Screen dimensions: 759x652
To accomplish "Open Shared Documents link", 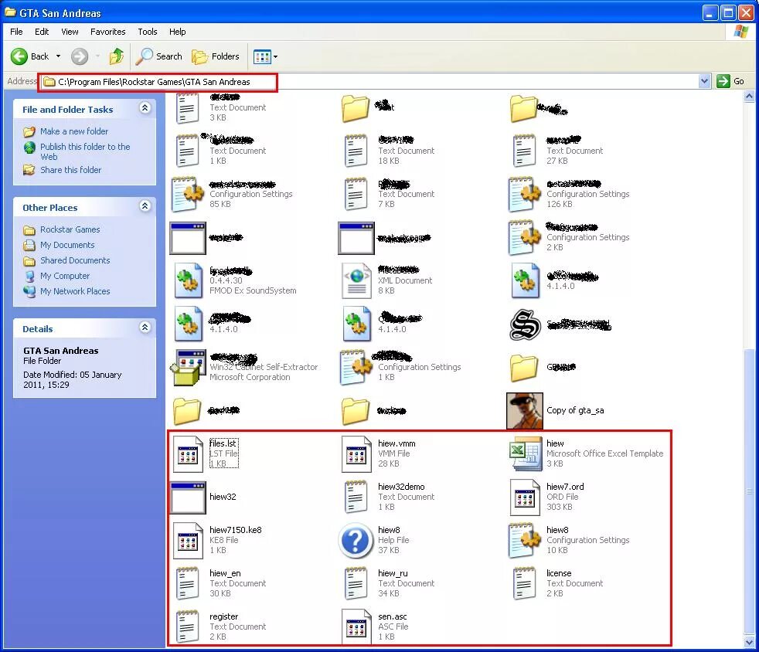I will click(x=75, y=260).
